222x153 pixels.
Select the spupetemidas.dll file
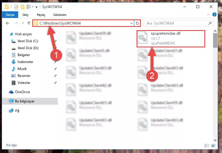[171, 38]
